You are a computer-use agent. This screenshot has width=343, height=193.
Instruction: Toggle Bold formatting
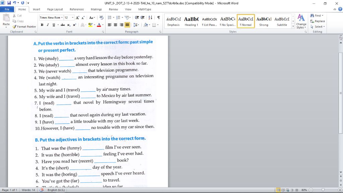tap(42, 25)
